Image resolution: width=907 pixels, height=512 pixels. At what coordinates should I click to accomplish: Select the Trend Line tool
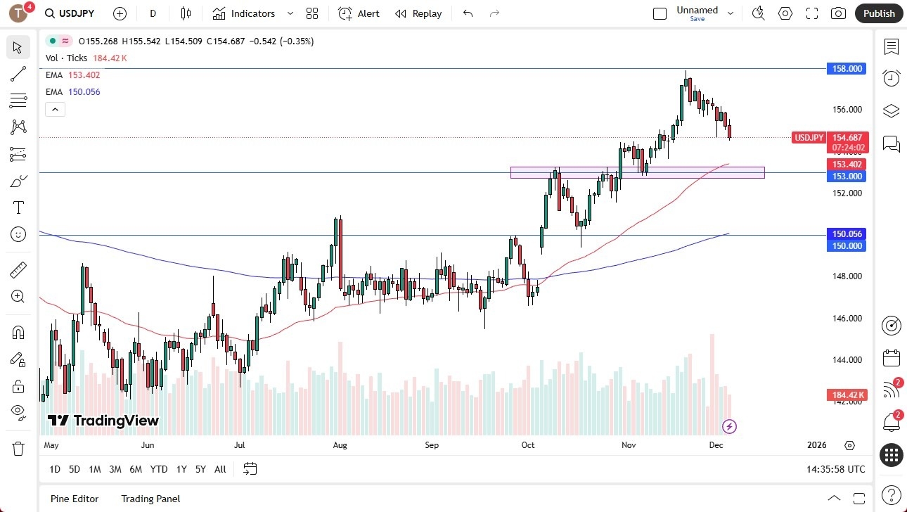(18, 74)
